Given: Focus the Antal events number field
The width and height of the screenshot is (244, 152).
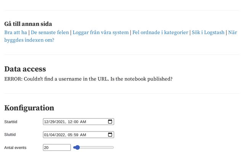Looking at the screenshot, I should pos(57,147).
